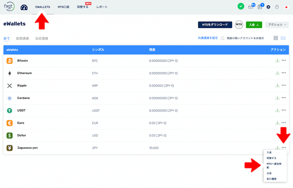
Task: Click Japanese yen deposit download icon
Action: coord(277,147)
